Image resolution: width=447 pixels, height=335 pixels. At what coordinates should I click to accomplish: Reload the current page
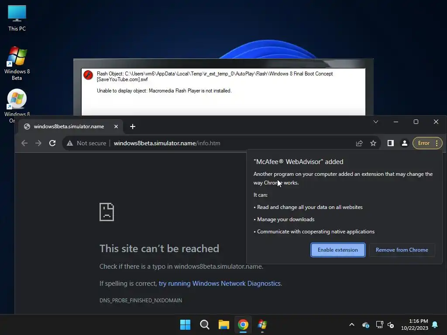pos(52,143)
